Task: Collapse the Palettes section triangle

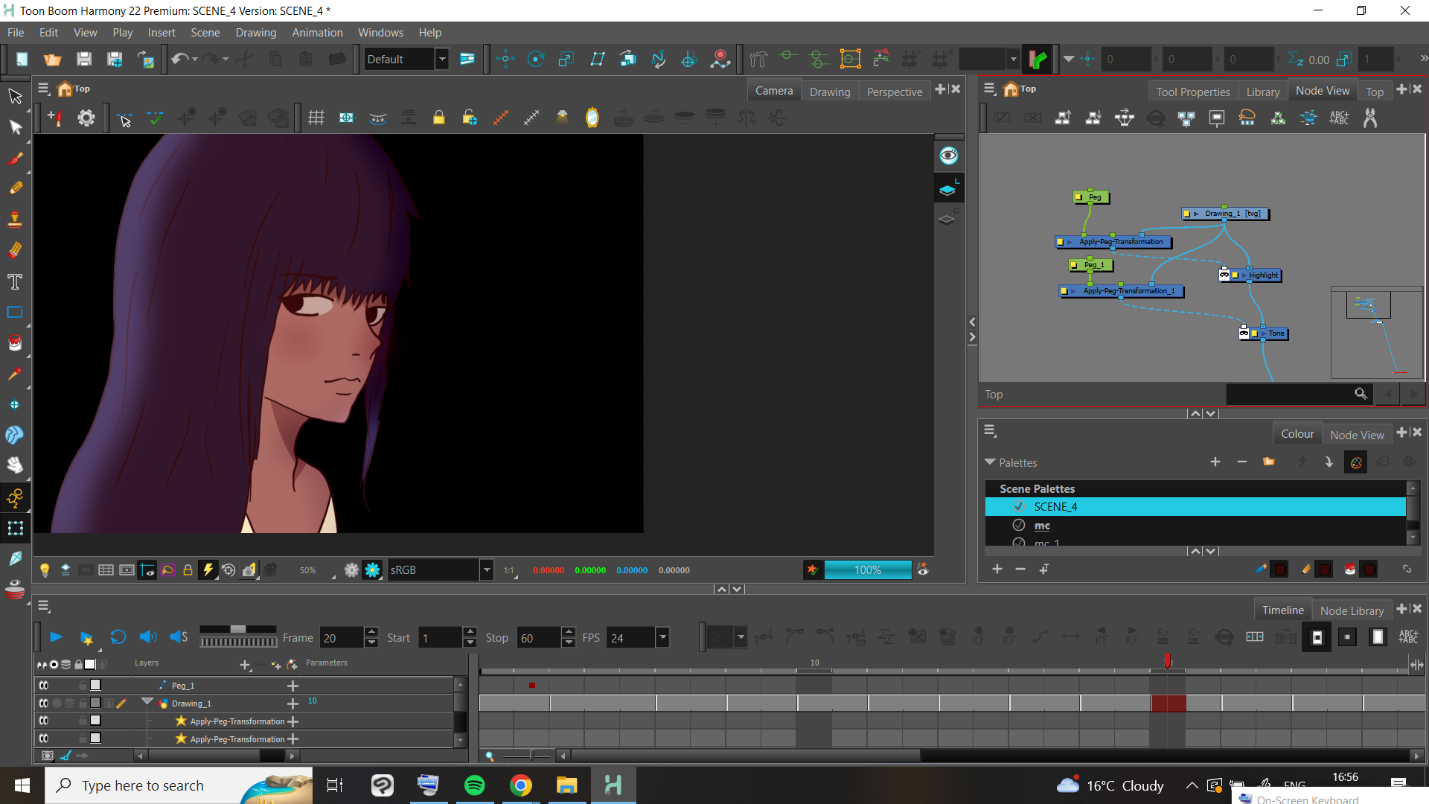Action: [990, 462]
